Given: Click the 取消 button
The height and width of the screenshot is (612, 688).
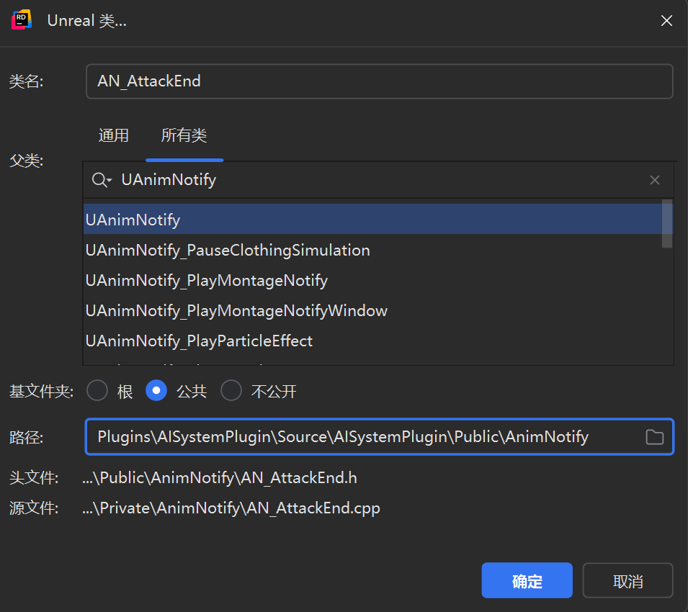Looking at the screenshot, I should click(627, 581).
